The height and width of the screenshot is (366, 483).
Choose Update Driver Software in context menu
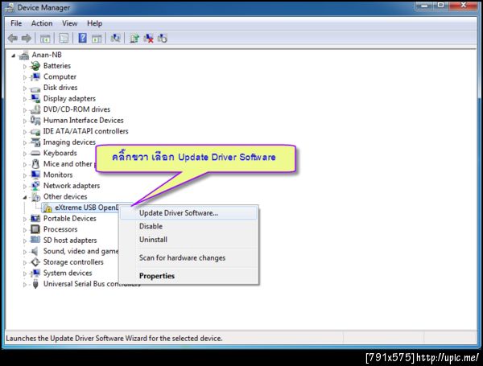(188, 213)
